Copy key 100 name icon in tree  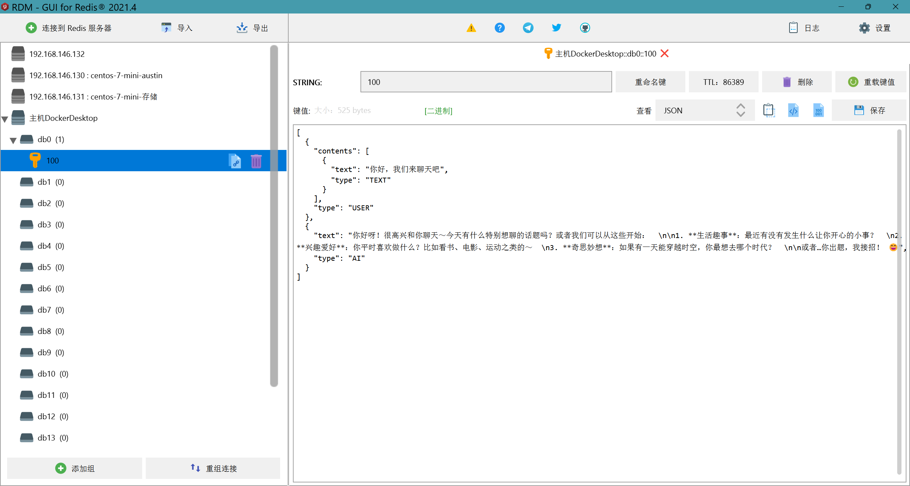[x=235, y=161]
